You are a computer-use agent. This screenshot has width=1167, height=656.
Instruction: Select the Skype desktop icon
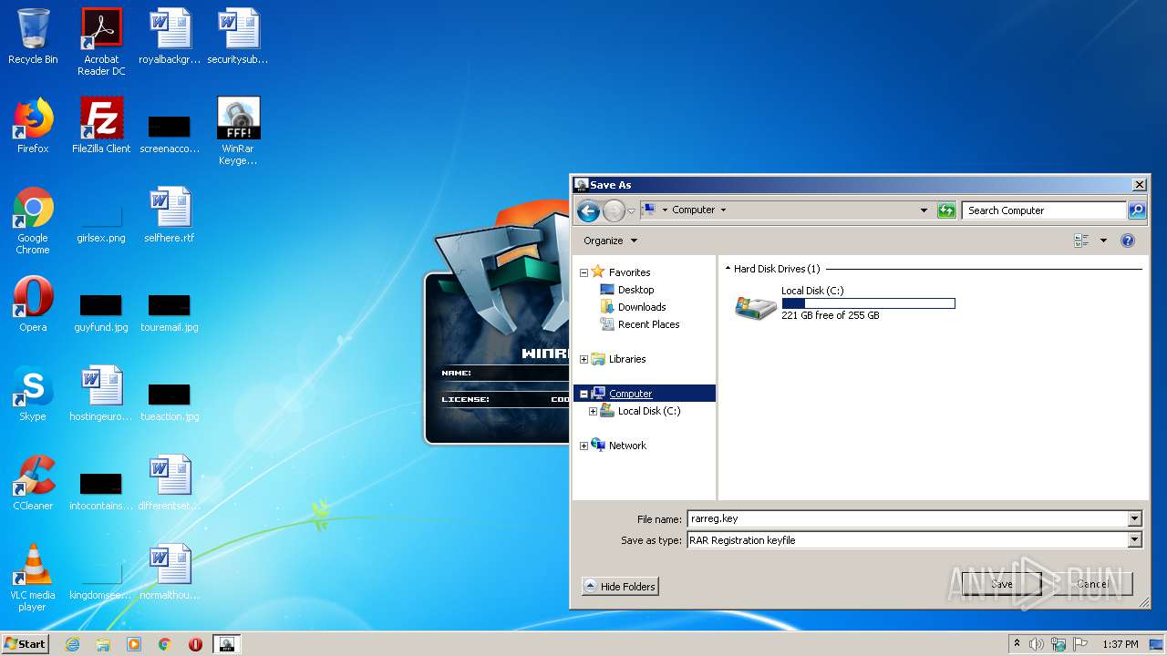click(33, 394)
